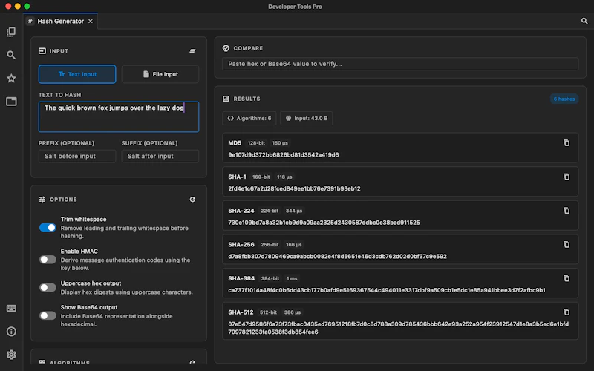
Task: Copy the SHA-384 hash value
Action: coord(567,278)
